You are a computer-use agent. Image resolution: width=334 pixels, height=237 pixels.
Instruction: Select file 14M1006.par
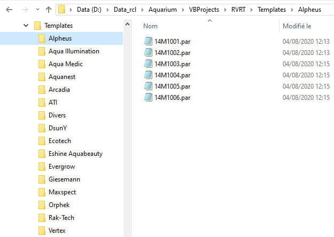(x=172, y=98)
